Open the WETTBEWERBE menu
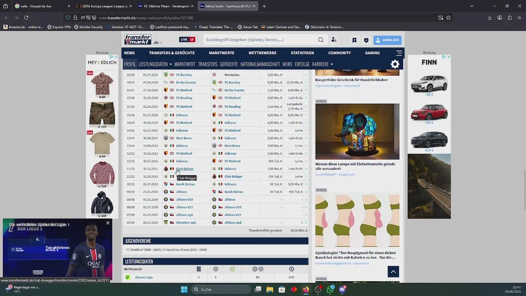 point(262,53)
